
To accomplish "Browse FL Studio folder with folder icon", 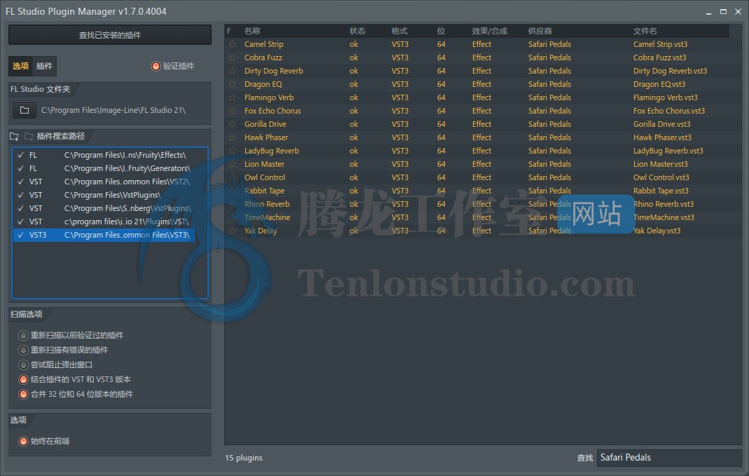I will pyautogui.click(x=25, y=110).
